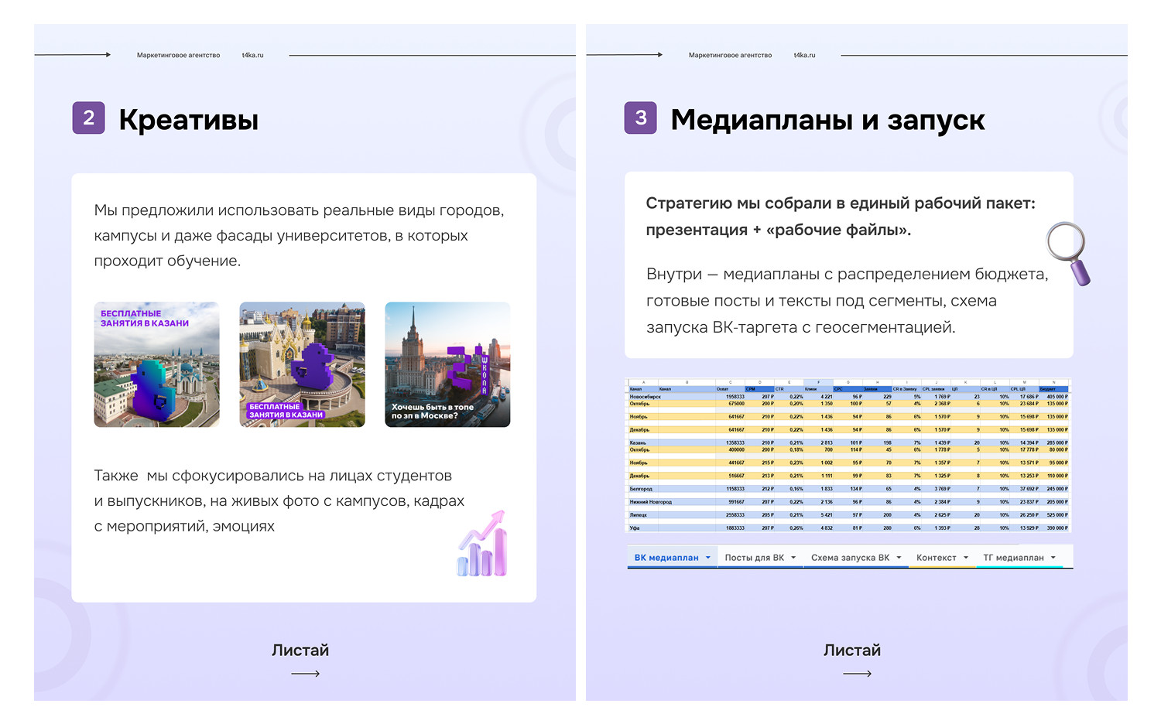Open the t4ka.ru link on the Креативы slide
Image resolution: width=1161 pixels, height=724 pixels.
point(252,56)
